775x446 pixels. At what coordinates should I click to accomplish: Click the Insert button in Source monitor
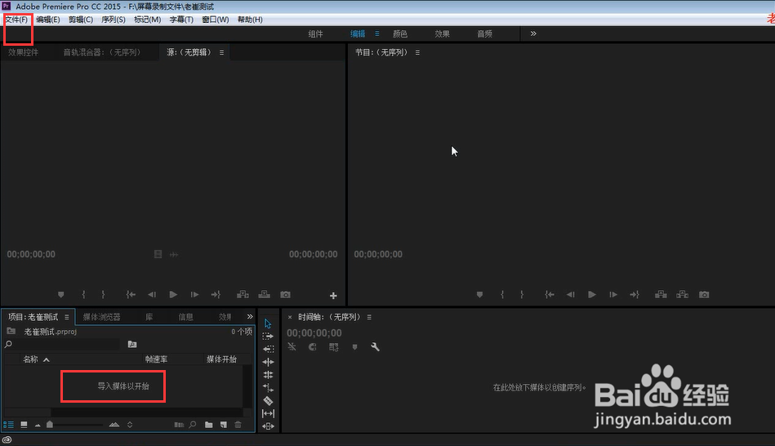(x=243, y=295)
